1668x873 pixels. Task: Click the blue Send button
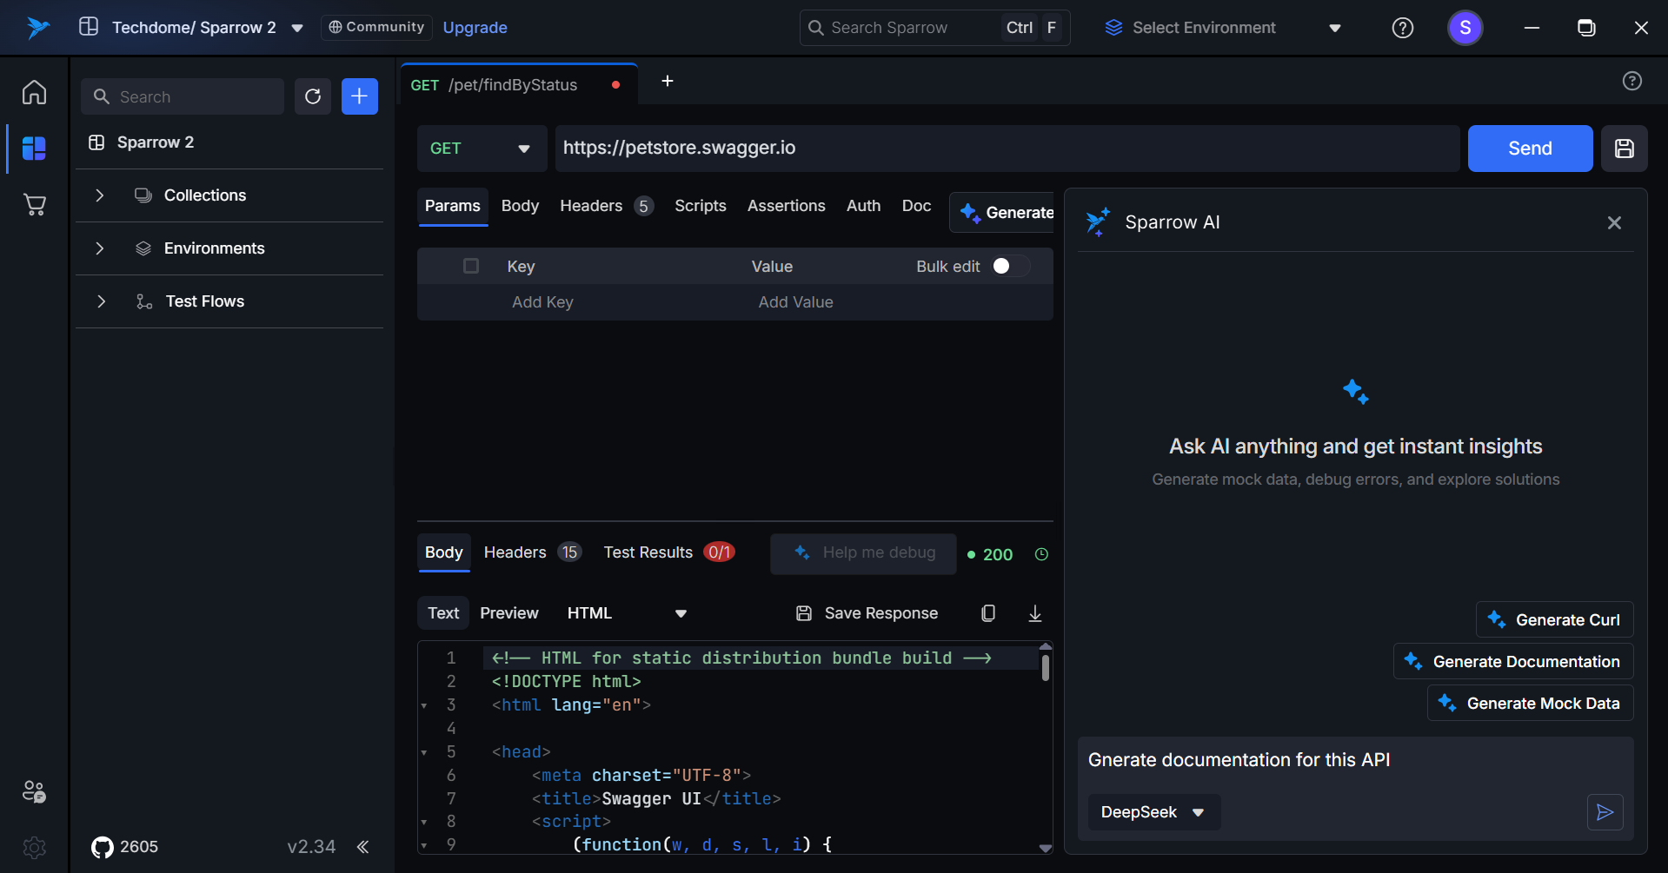(1529, 149)
